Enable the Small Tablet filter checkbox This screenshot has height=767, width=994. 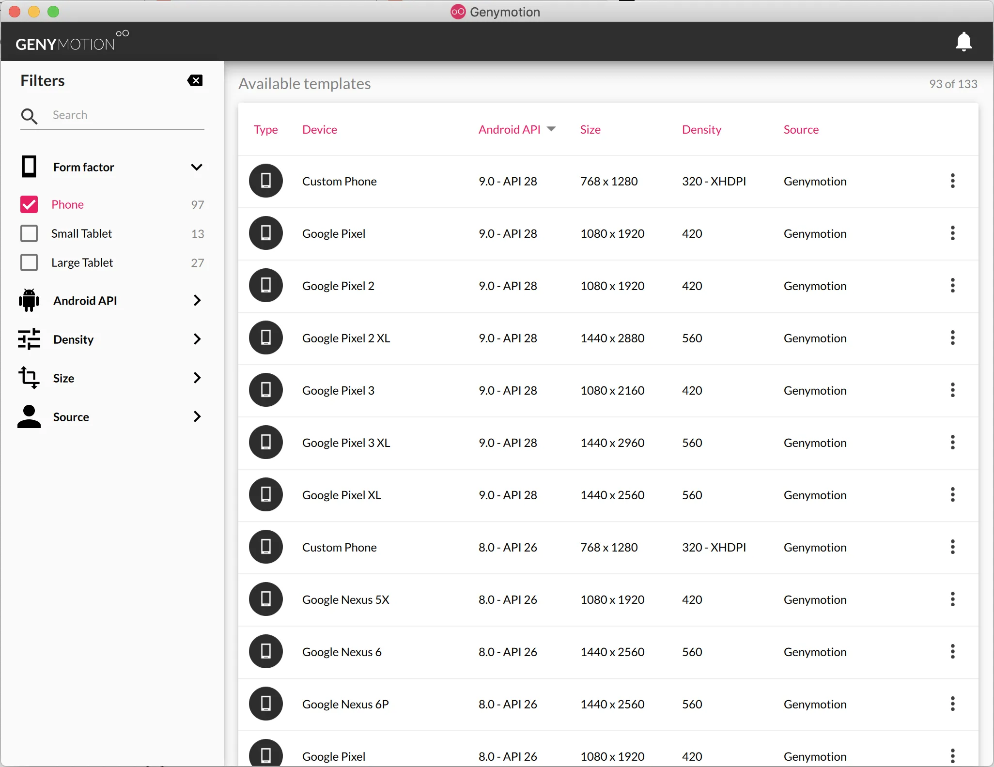point(29,234)
